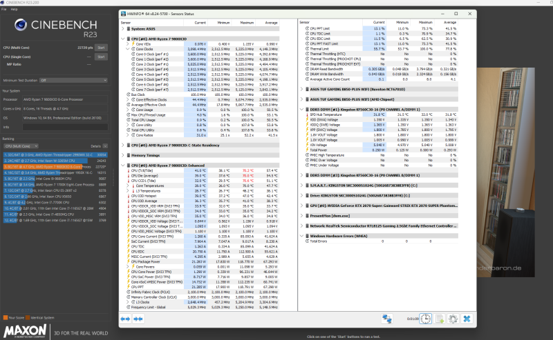Click the Bus Clock icon

(129, 94)
